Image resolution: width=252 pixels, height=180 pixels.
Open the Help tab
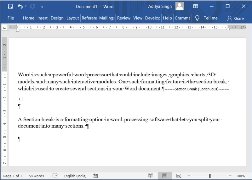pos(167,18)
